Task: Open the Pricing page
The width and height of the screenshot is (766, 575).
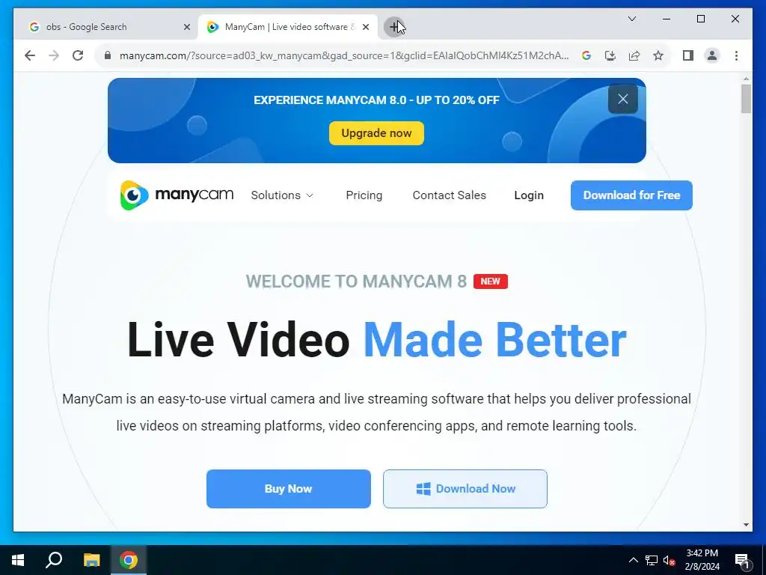Action: [364, 195]
